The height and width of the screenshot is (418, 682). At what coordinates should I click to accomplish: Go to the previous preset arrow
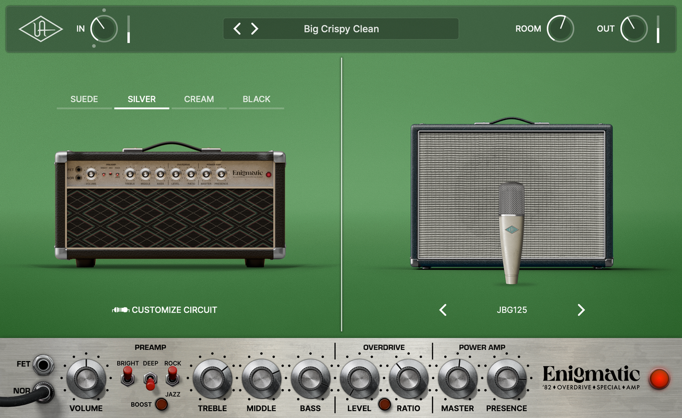pos(238,29)
